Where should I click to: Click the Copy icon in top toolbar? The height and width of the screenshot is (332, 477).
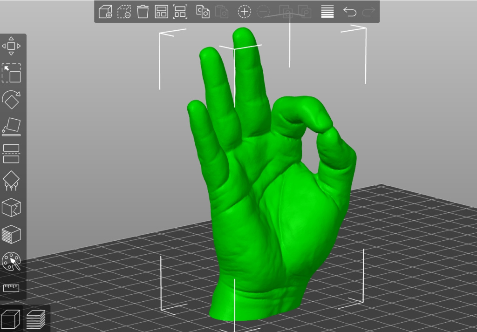pos(203,12)
